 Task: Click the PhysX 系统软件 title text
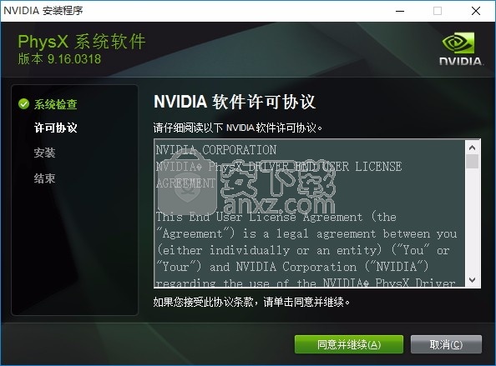click(82, 42)
